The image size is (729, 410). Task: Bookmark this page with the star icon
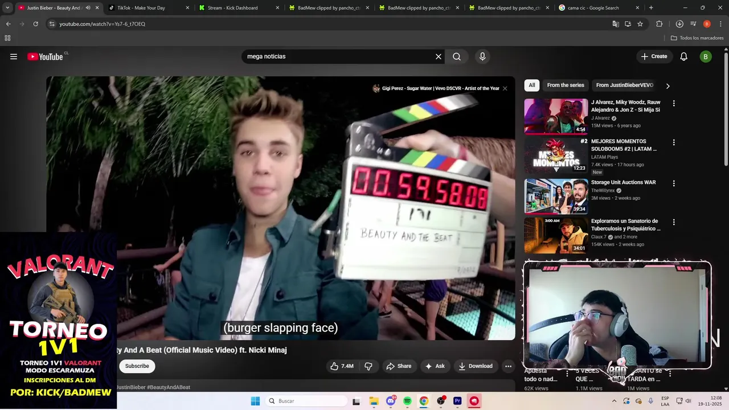pyautogui.click(x=640, y=24)
